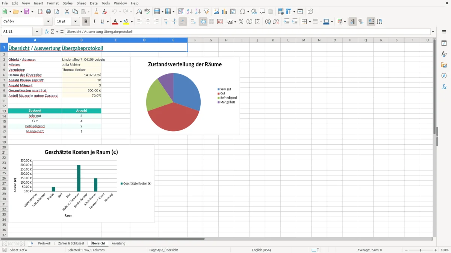The width and height of the screenshot is (451, 253).
Task: Toggle Italic formatting
Action: [94, 22]
